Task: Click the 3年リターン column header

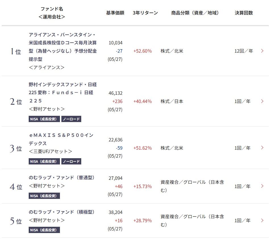Action: [x=145, y=13]
